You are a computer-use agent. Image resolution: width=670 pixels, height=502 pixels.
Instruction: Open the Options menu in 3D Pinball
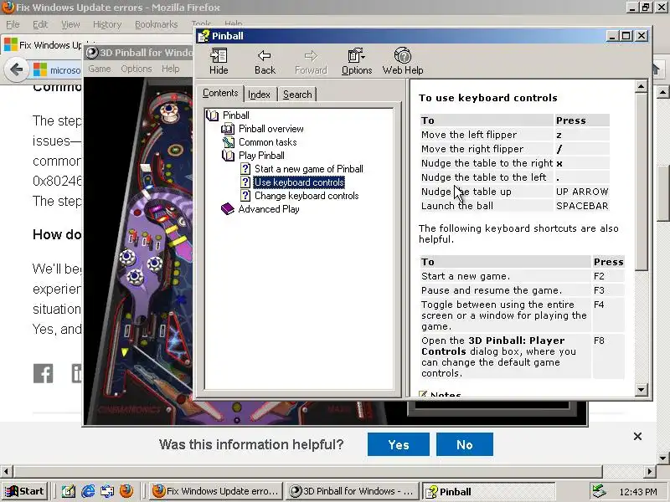tap(137, 69)
